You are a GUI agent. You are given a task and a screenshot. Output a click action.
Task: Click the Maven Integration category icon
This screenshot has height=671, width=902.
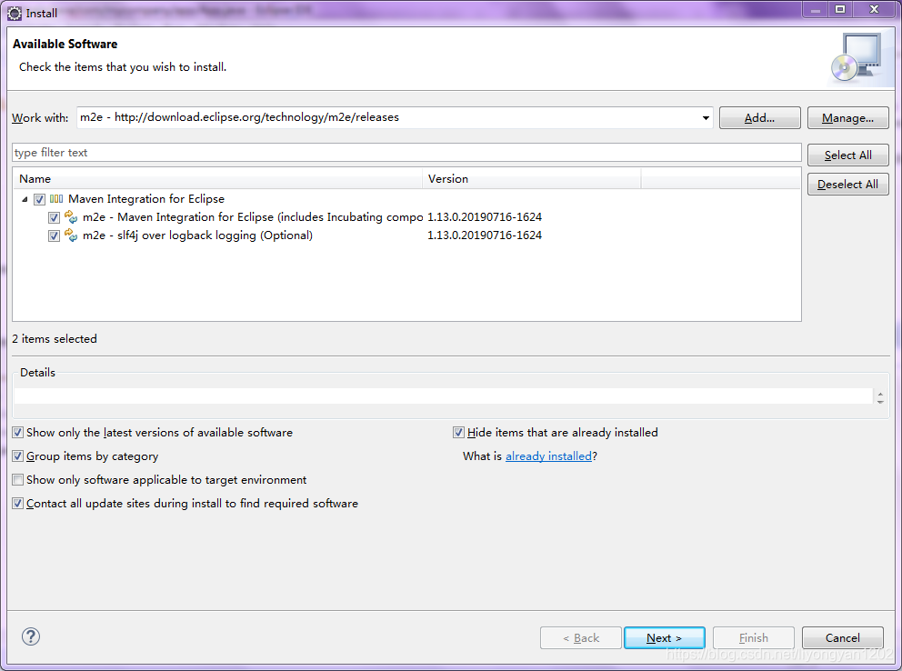56,199
